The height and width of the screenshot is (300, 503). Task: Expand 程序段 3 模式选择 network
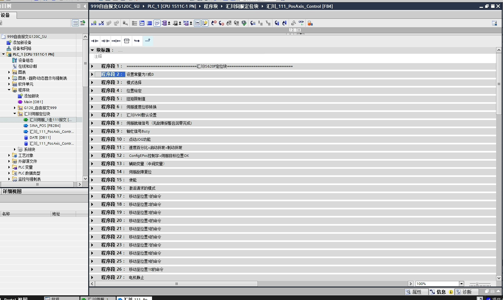(92, 82)
